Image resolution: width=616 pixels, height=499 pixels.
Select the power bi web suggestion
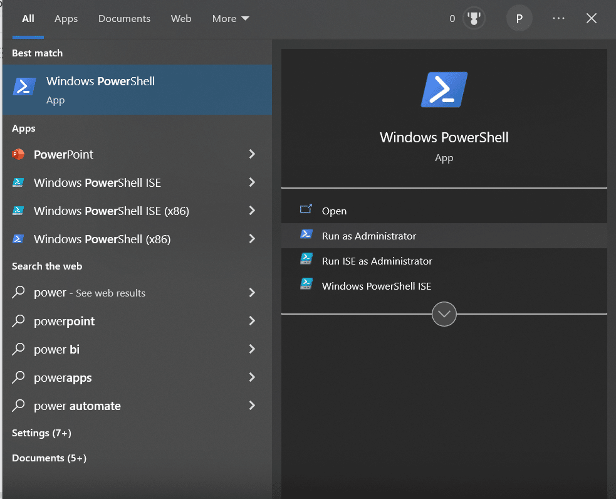(x=137, y=349)
